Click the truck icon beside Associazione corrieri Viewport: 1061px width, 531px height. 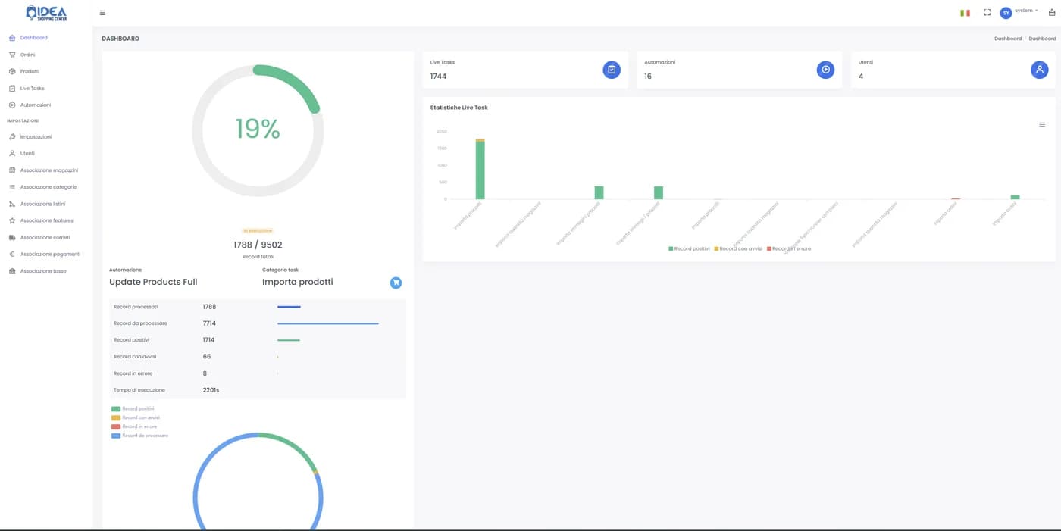(x=12, y=237)
